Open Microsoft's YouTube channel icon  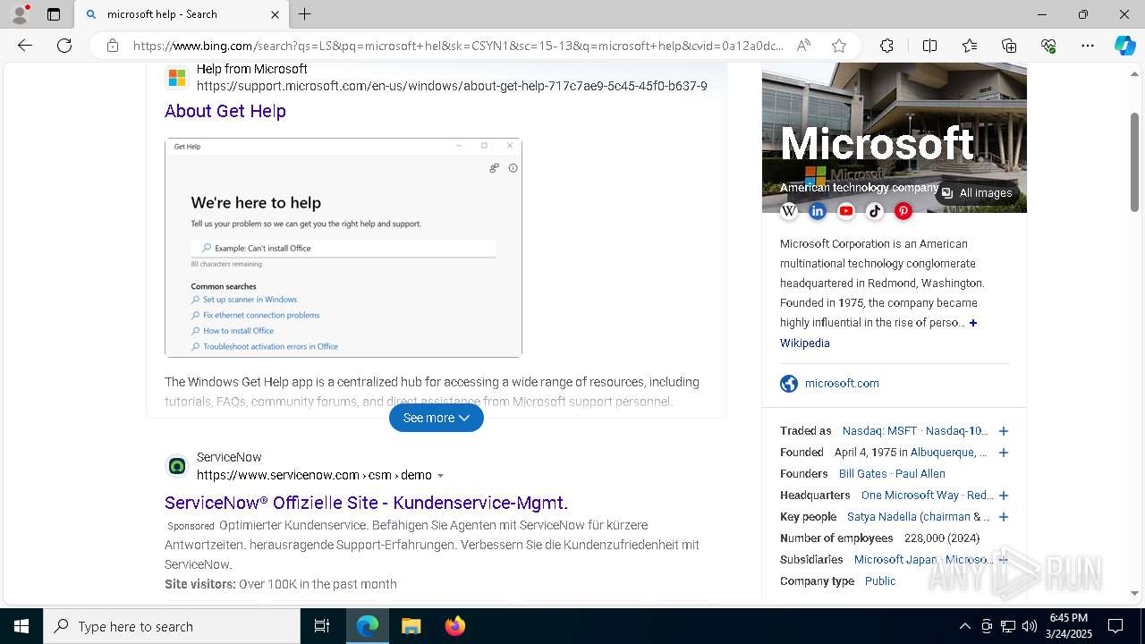tap(846, 211)
